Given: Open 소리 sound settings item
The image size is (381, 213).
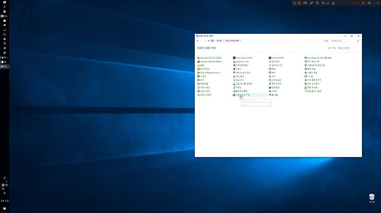Looking at the screenshot, I should [x=272, y=76].
